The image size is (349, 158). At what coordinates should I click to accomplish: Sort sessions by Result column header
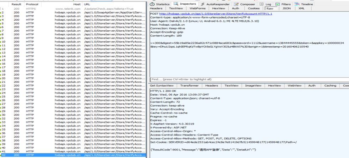click(16, 4)
